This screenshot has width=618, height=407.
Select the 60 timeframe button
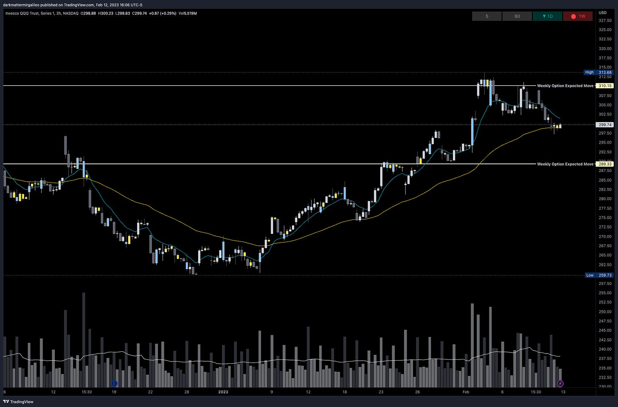[517, 16]
